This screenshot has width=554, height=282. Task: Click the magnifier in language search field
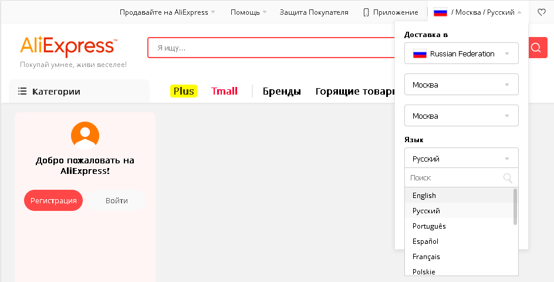[x=508, y=178]
